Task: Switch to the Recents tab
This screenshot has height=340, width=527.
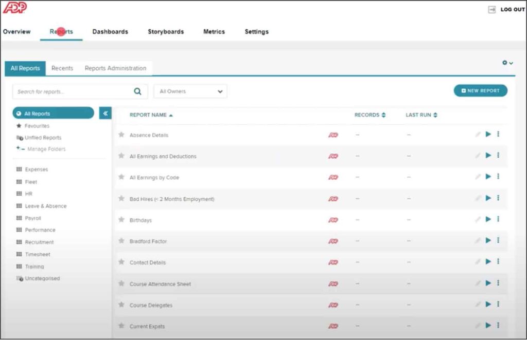Action: click(x=62, y=68)
